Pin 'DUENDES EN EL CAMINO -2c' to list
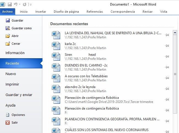The height and width of the screenshot is (133, 179). pos(167,67)
